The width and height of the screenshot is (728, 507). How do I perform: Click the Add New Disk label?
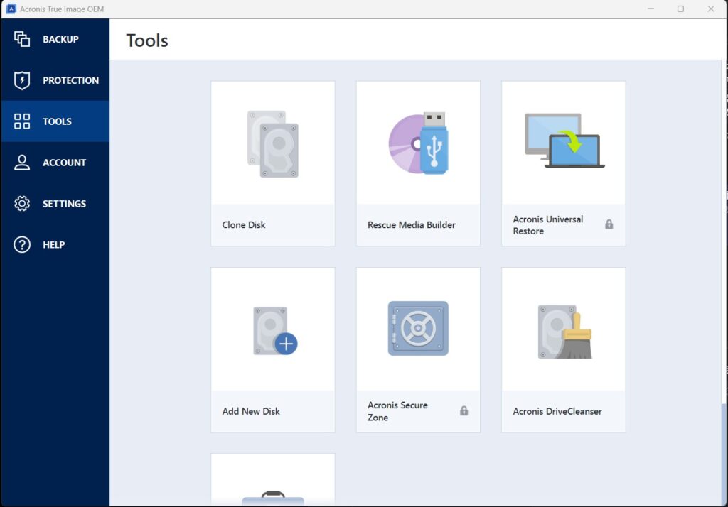[x=251, y=411]
